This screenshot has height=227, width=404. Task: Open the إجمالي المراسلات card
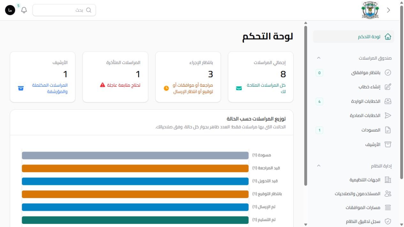tap(261, 77)
